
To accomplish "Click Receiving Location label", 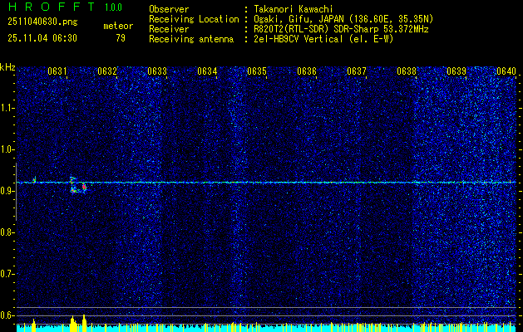I will [194, 19].
